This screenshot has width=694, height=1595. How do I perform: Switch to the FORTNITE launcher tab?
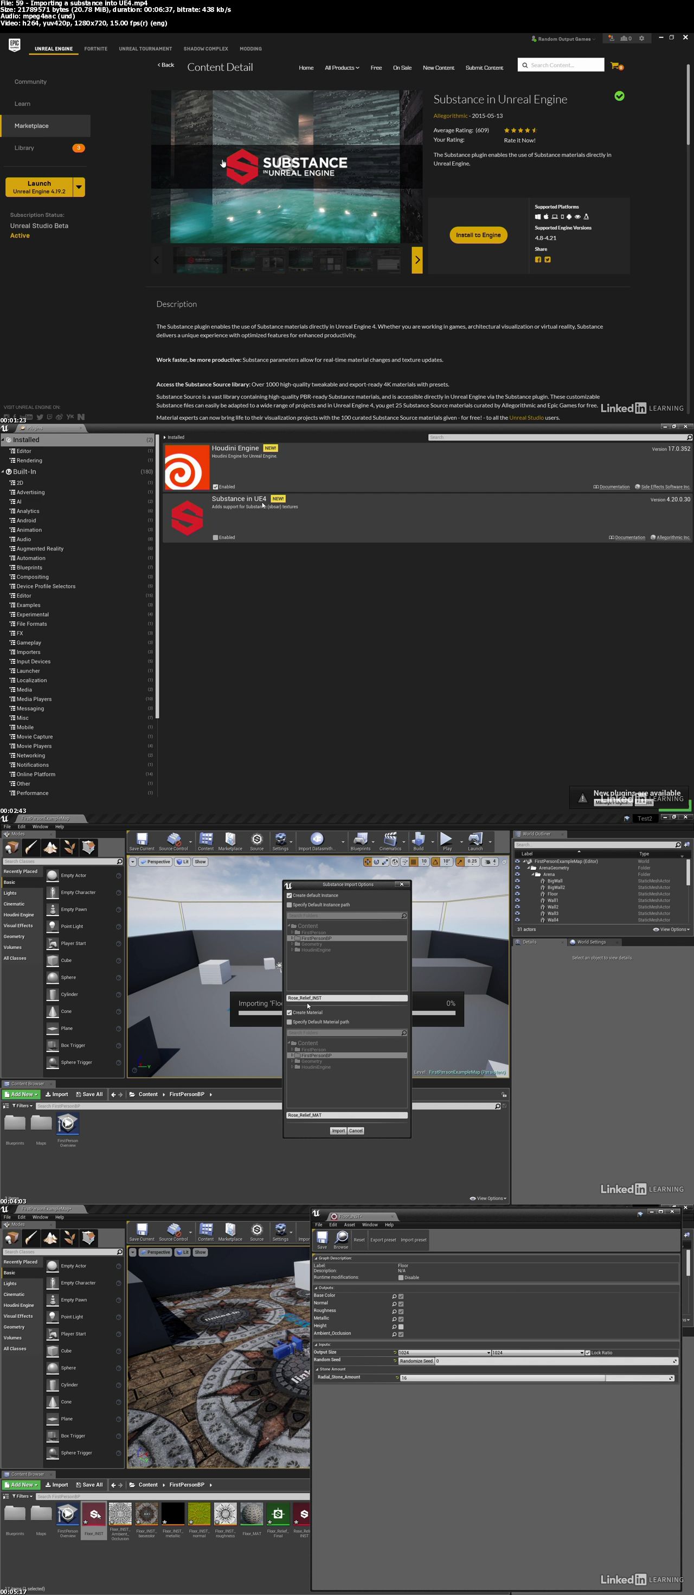click(x=95, y=48)
